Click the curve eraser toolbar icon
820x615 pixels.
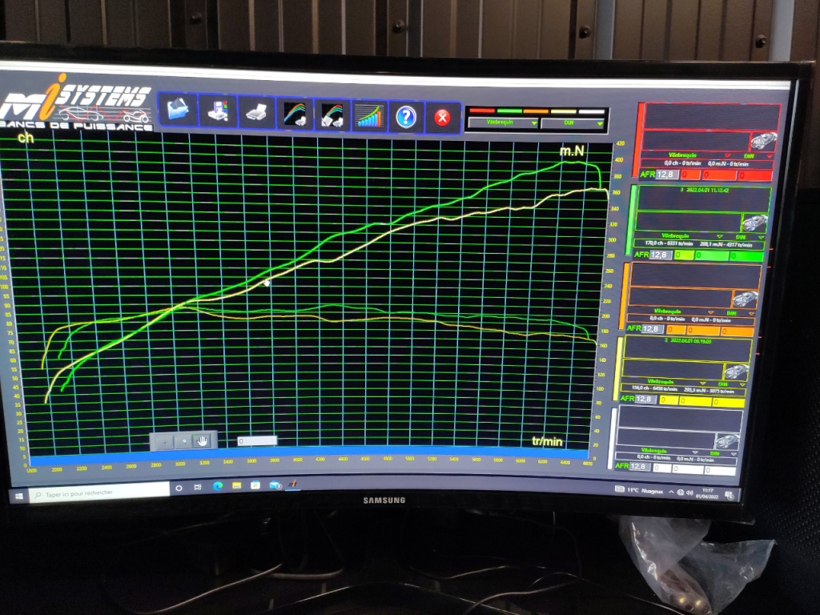(332, 115)
